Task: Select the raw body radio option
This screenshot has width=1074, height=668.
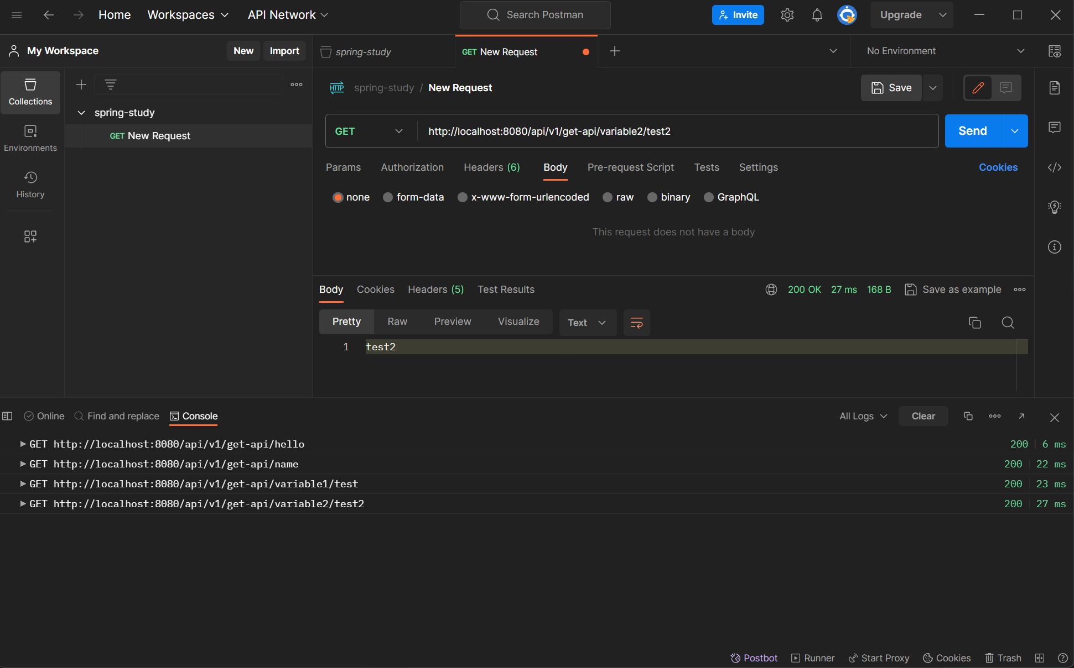Action: coord(608,197)
